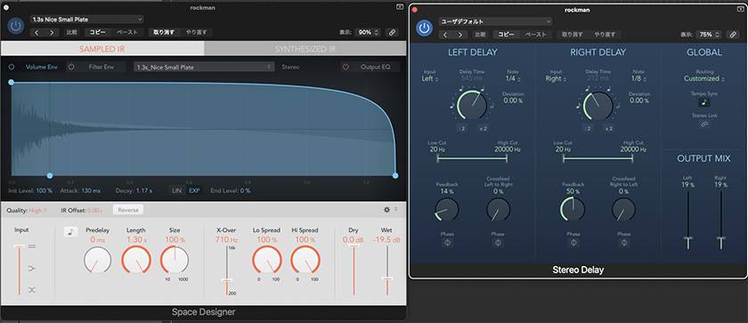Open Stereo Delay preset menu 'ユーザデフォルト'

pos(495,21)
